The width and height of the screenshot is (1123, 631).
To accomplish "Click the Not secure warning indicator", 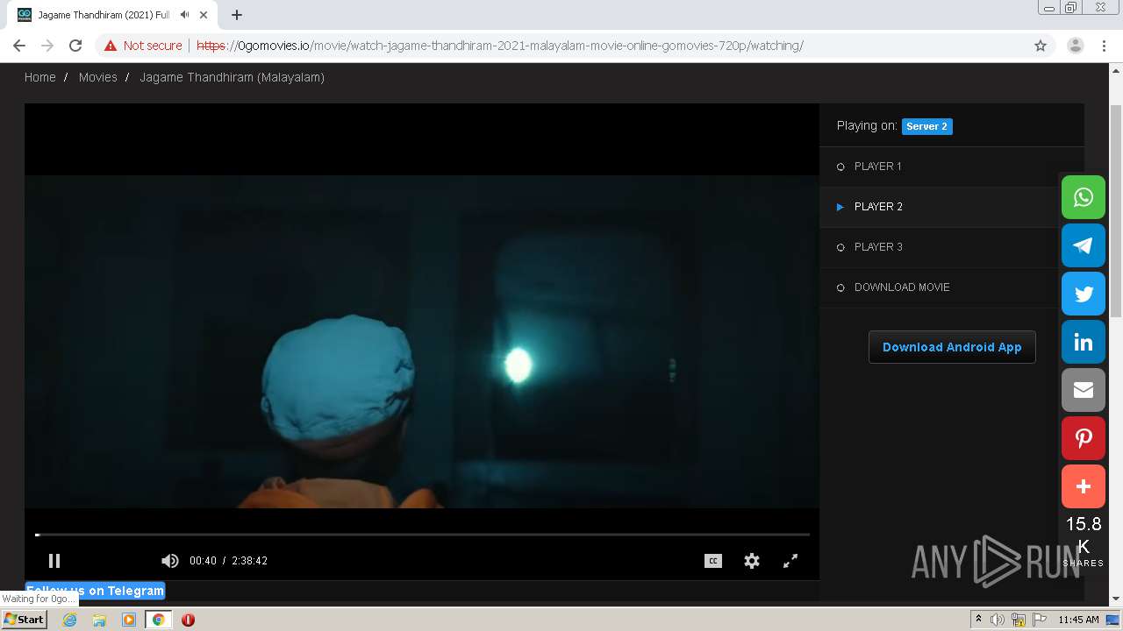I will click(143, 46).
